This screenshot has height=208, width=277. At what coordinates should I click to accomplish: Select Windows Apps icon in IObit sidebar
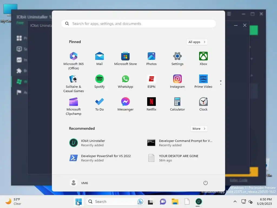(19, 82)
